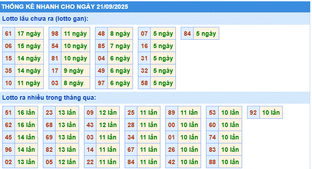Select number 53 in the frequent table
This screenshot has height=169, width=312.
point(212,113)
